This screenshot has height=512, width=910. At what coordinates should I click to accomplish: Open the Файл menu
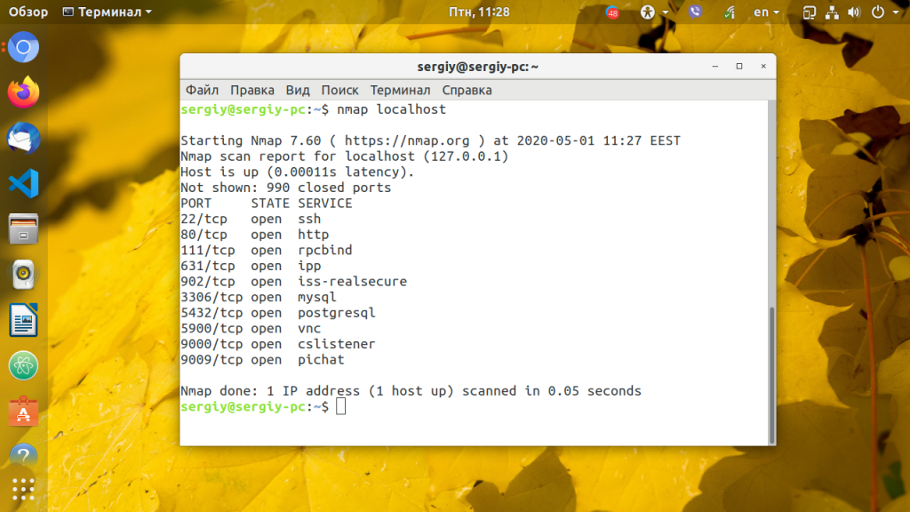pos(202,90)
